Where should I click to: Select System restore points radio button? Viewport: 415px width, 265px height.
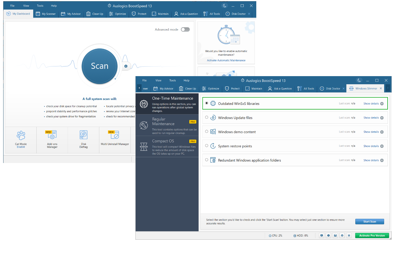pos(206,146)
